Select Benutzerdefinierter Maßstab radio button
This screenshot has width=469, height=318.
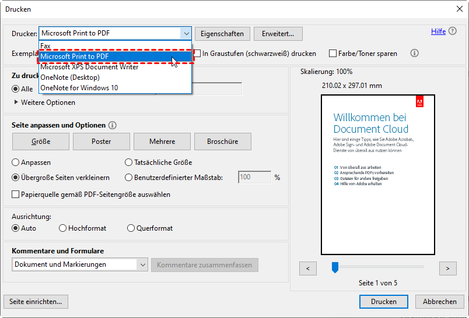128,178
